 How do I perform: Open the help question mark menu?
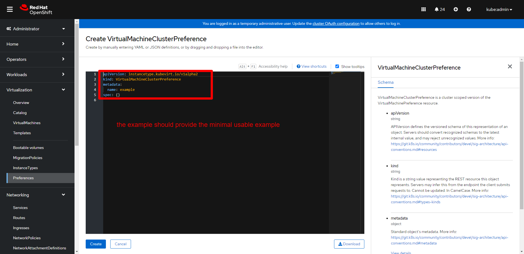click(469, 10)
